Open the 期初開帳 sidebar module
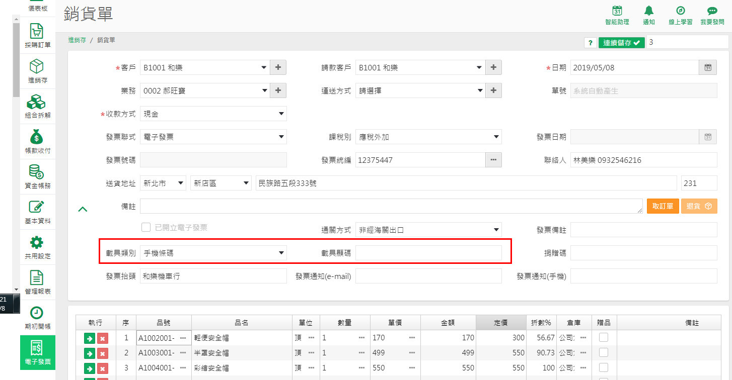 [x=38, y=317]
